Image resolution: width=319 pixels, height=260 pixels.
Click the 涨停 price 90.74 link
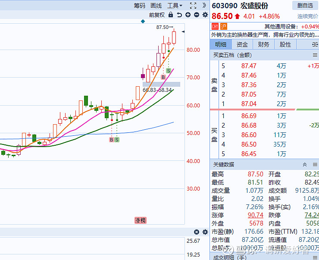click(256, 215)
